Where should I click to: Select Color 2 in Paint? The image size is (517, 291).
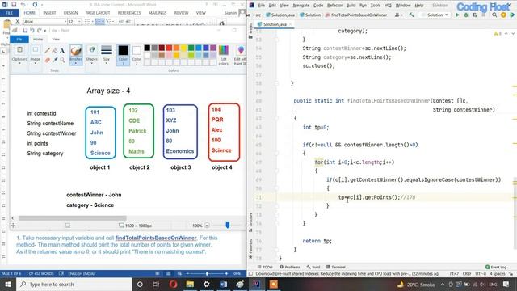click(137, 55)
